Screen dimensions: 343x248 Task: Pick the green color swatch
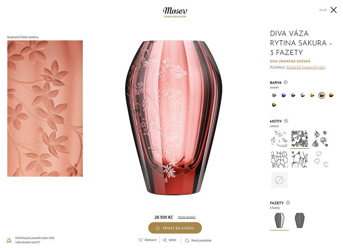pos(274,105)
